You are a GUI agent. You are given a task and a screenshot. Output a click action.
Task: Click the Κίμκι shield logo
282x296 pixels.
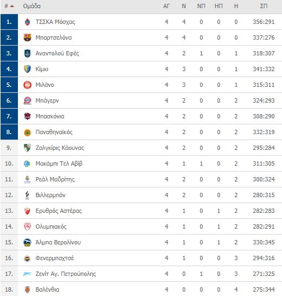pyautogui.click(x=27, y=69)
